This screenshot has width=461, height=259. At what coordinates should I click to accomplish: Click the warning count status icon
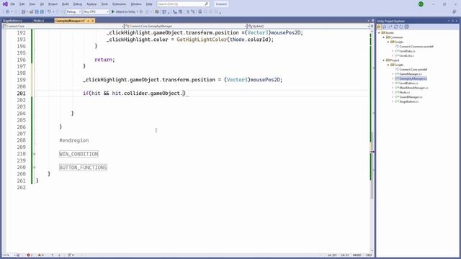tap(40, 255)
